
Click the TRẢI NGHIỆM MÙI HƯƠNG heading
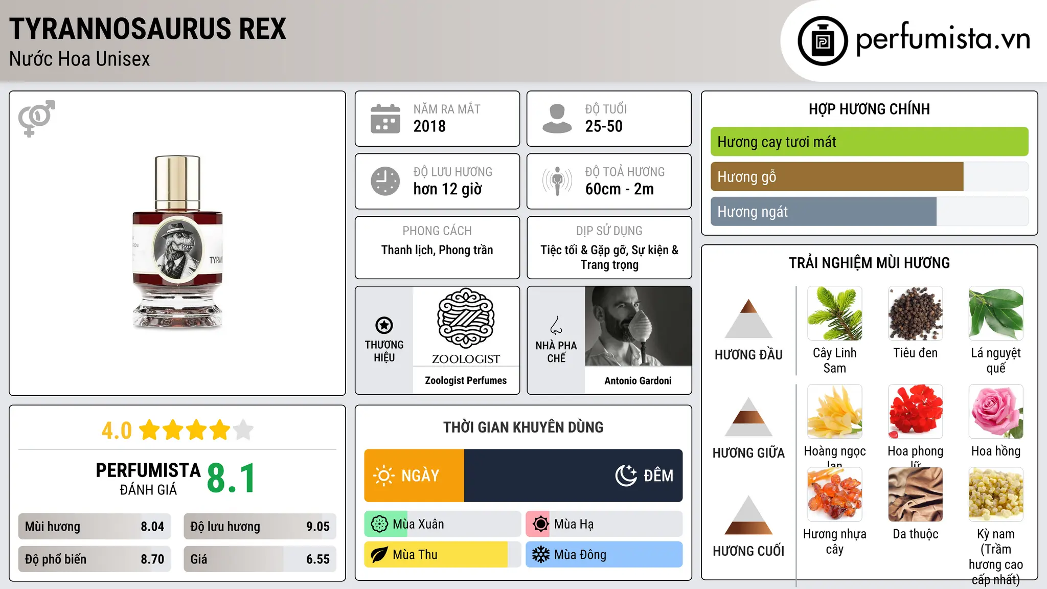869,263
